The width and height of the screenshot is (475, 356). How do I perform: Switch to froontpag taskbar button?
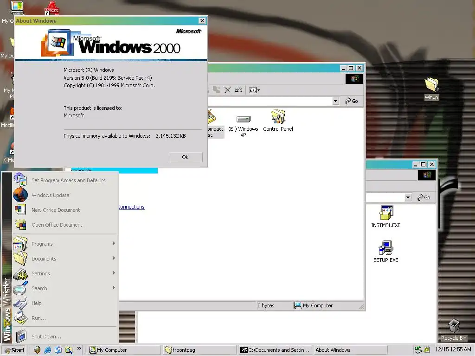coord(199,350)
